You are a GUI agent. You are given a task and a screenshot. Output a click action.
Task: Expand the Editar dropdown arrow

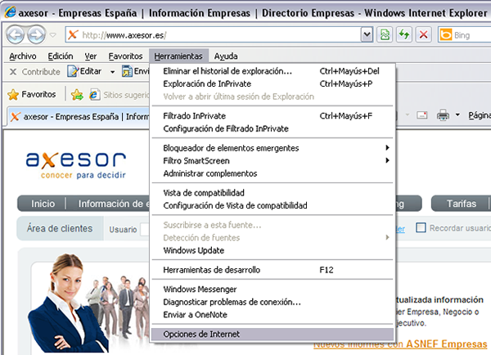click(x=112, y=72)
